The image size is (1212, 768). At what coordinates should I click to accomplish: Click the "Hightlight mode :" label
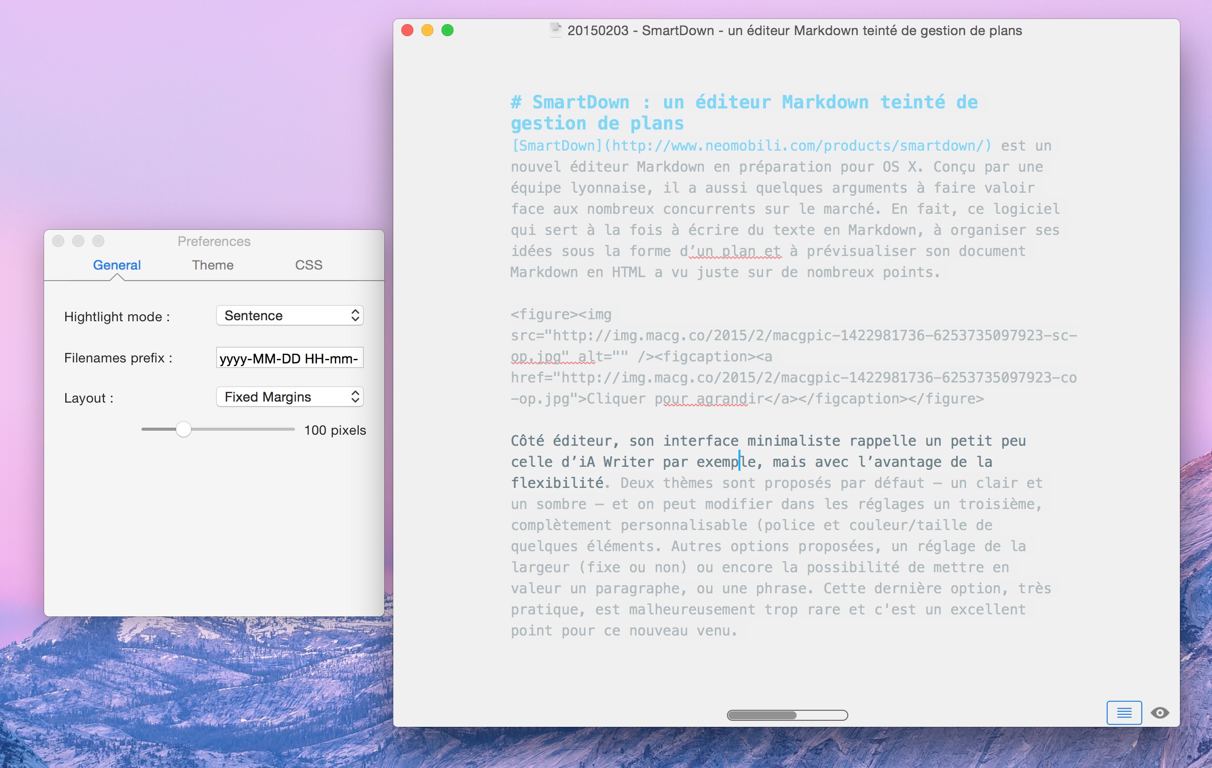coord(117,317)
